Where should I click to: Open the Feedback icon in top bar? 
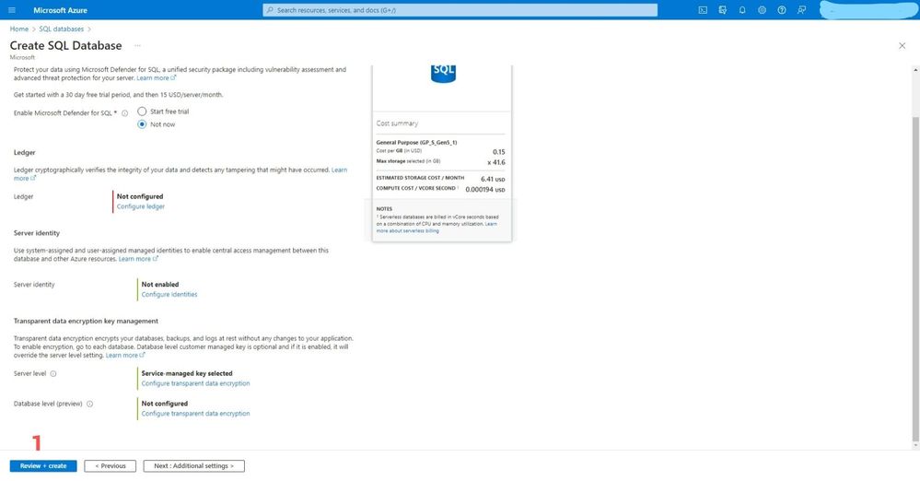pos(801,10)
